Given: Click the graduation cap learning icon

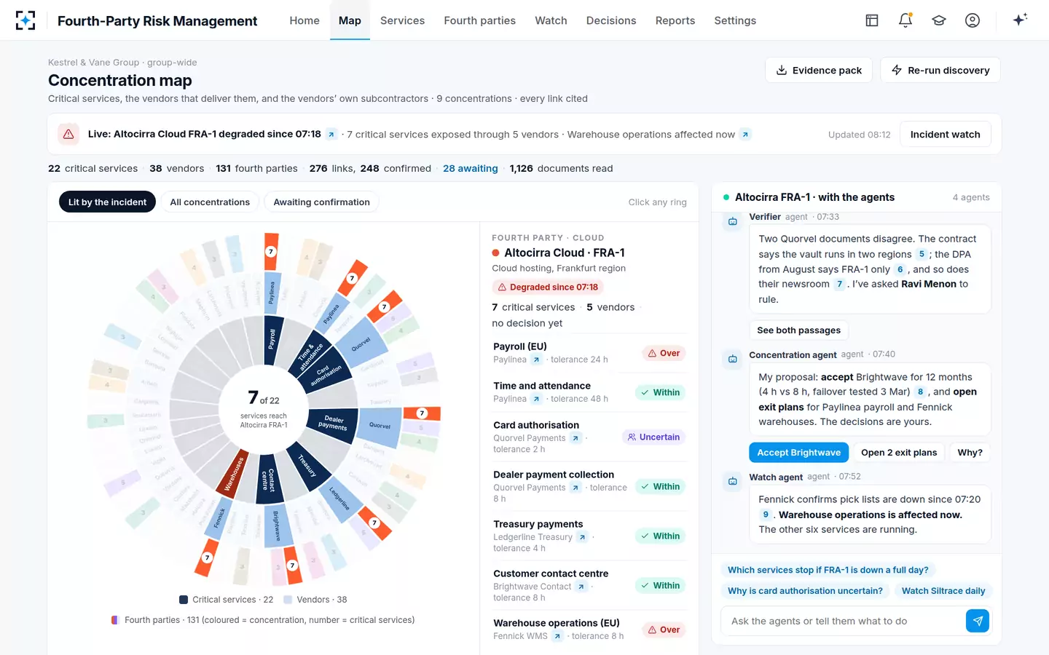Looking at the screenshot, I should point(939,20).
